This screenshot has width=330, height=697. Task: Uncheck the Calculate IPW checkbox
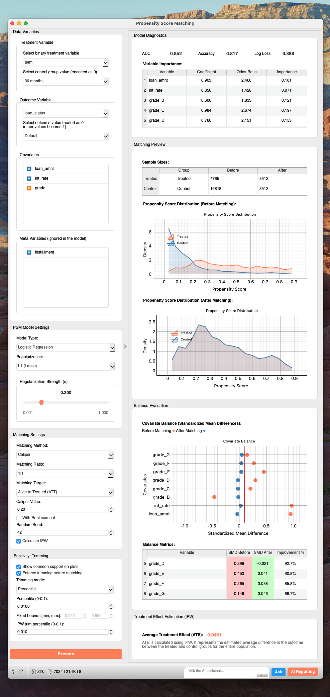pos(19,541)
